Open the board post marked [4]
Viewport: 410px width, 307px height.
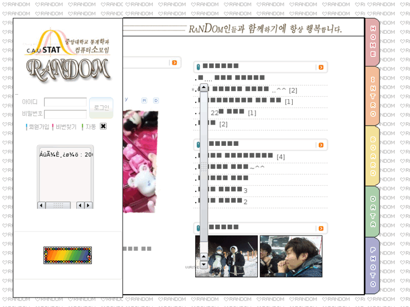241,156
